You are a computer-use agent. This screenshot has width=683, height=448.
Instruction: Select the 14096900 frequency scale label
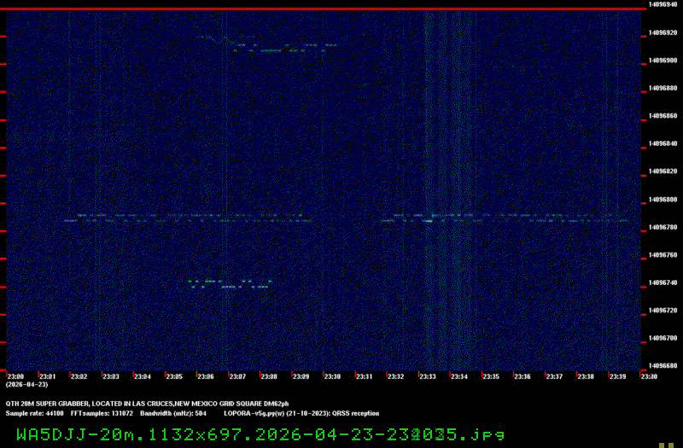[x=663, y=61]
